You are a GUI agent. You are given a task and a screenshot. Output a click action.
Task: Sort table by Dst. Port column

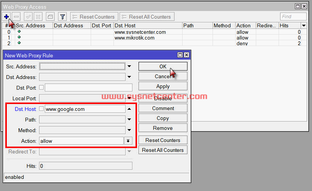[x=102, y=25]
